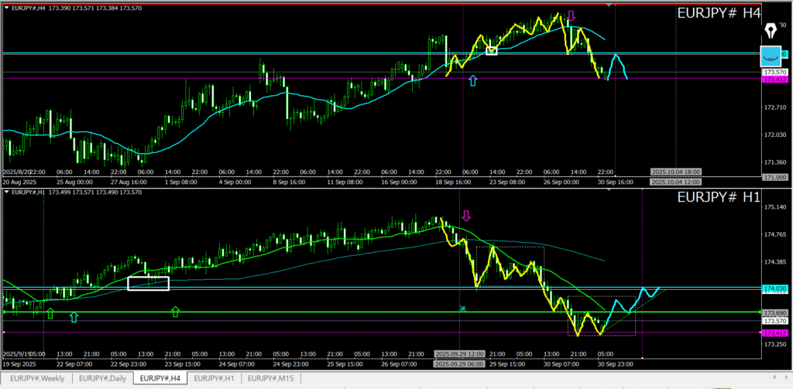Select the rightmost green up arrow on H1 chart
This screenshot has height=389, width=793.
[x=175, y=311]
